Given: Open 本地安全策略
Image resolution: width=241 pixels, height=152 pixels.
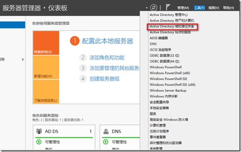Looking at the screenshot, I should (x=159, y=108).
